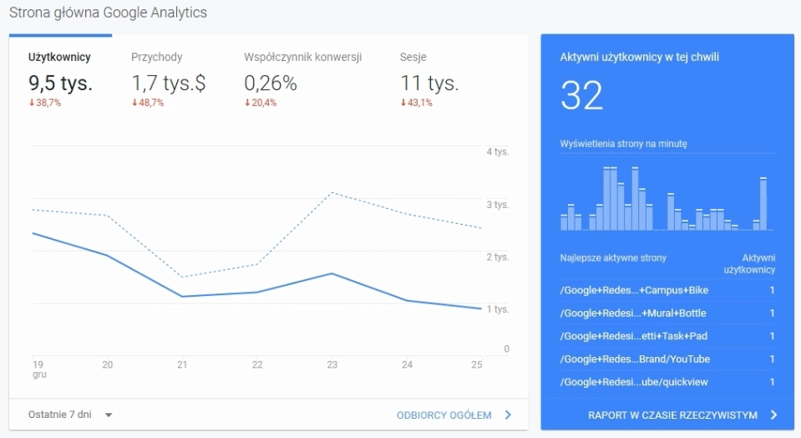Click the chevron next to Odbiorcy ogółem
Image resolution: width=801 pixels, height=438 pixels.
(x=508, y=415)
